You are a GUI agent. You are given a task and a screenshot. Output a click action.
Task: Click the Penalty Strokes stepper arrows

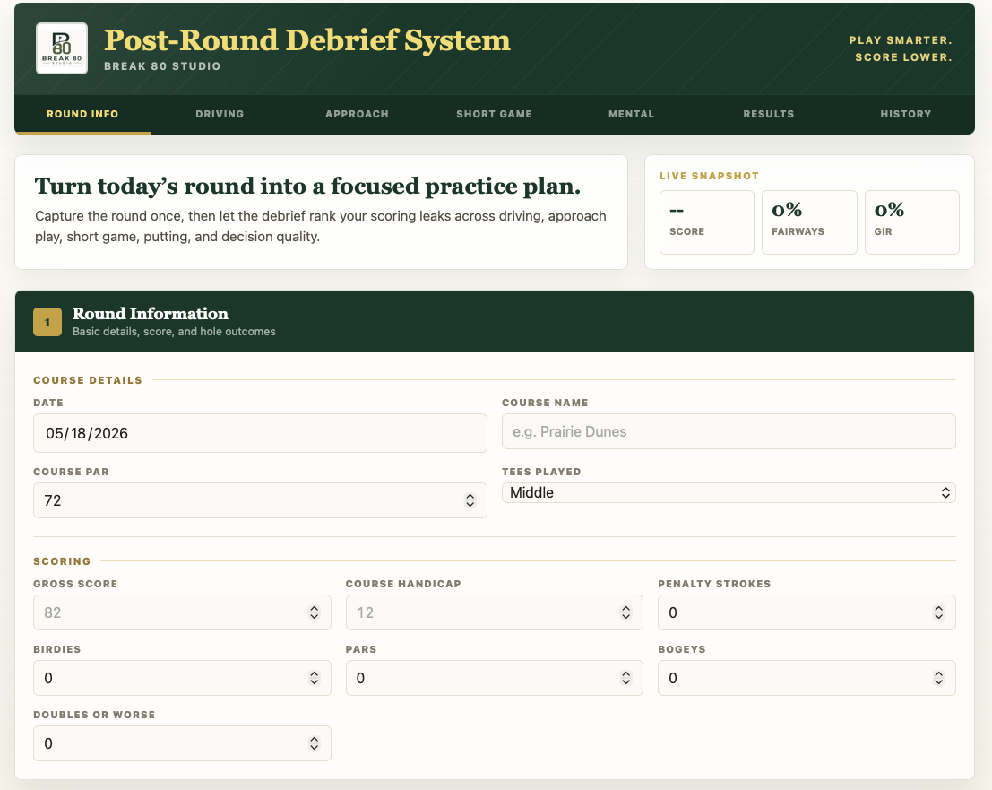[x=939, y=612]
